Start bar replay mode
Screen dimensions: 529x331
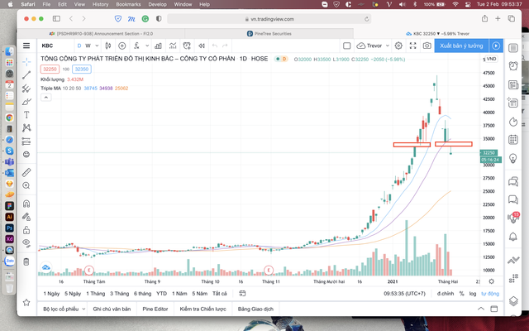pyautogui.click(x=202, y=46)
